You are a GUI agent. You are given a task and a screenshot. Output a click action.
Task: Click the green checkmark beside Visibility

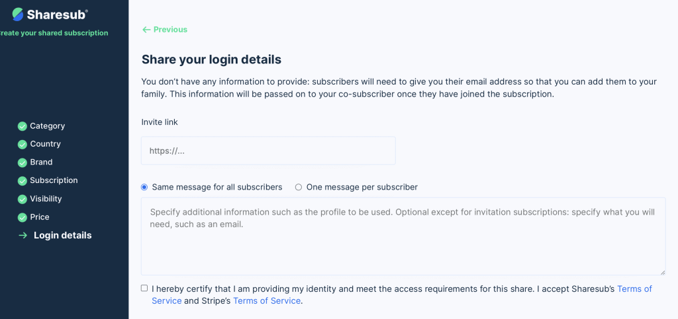click(x=23, y=199)
